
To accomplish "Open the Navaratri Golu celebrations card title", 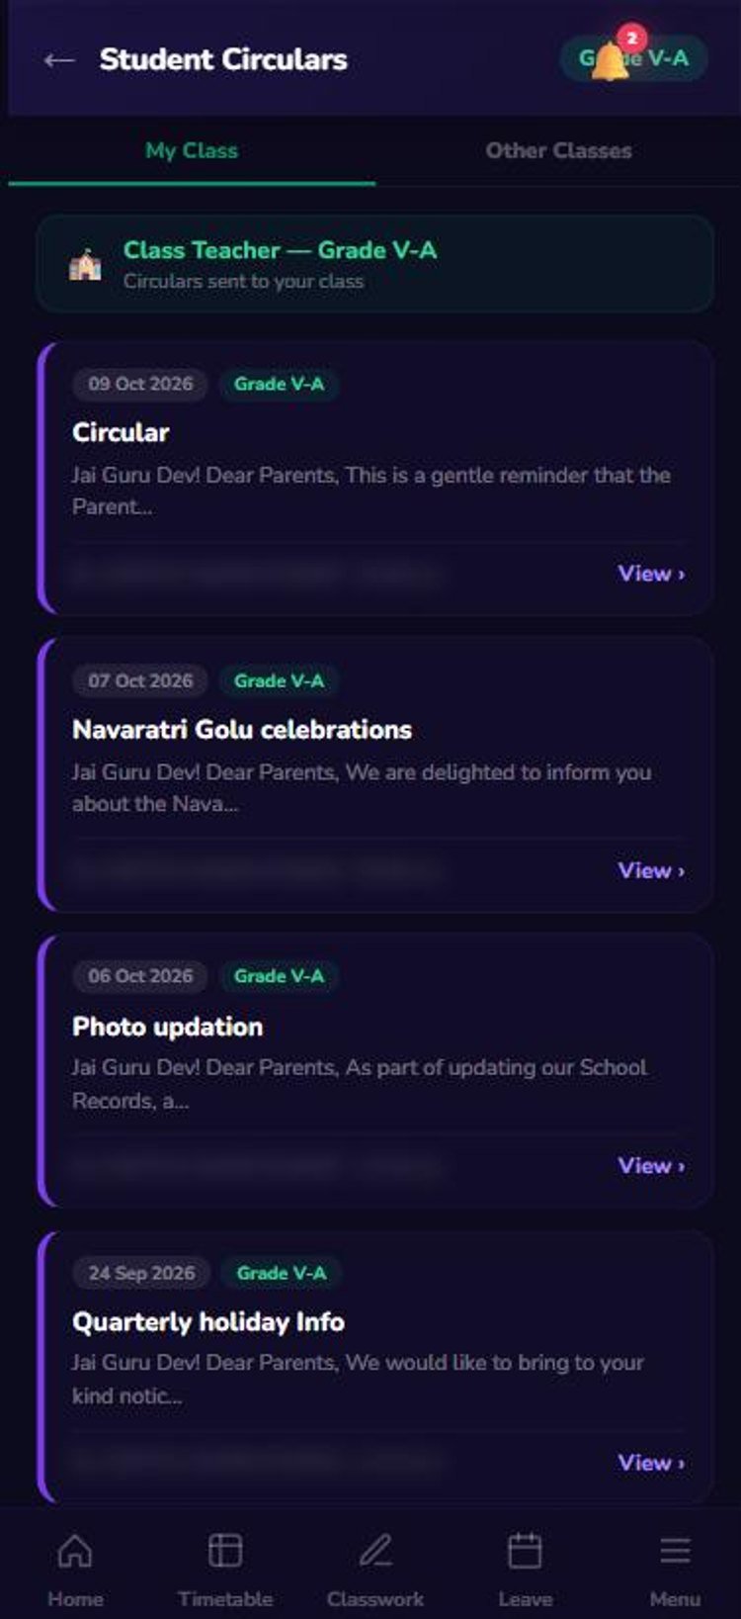I will click(242, 730).
